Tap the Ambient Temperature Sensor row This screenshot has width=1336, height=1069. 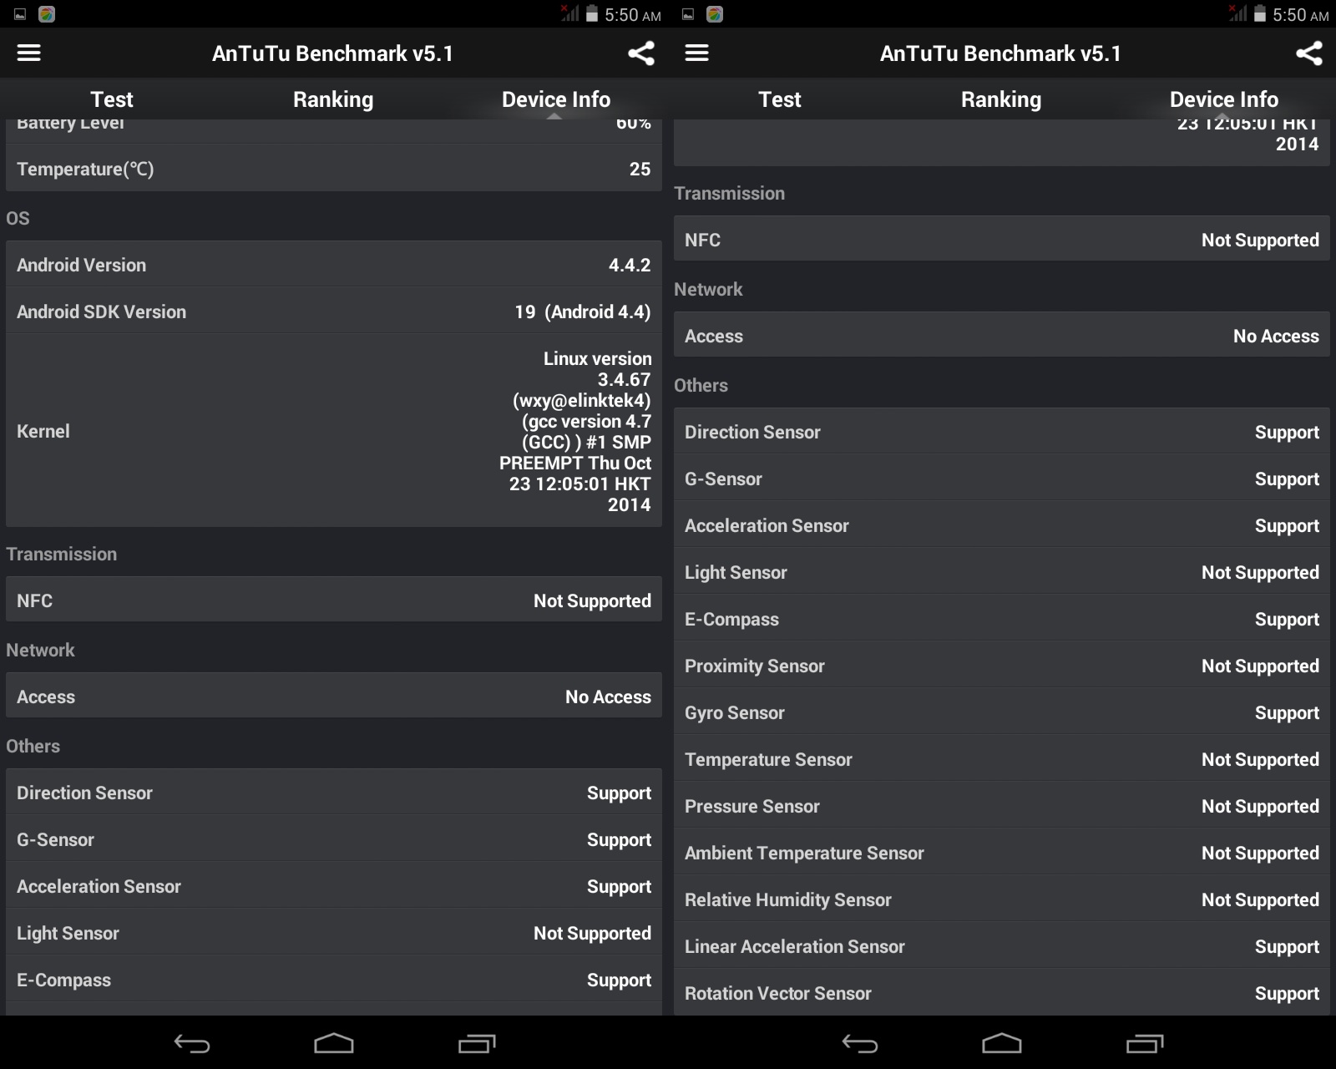point(1002,853)
